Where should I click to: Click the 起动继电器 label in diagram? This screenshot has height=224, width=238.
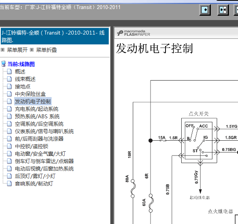click(200, 198)
